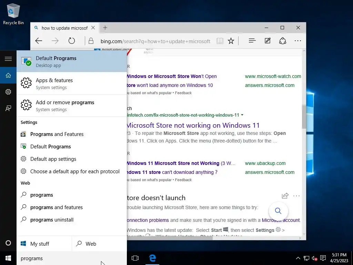Click the address bar lock icon
This screenshot has width=353, height=265.
(91, 41)
